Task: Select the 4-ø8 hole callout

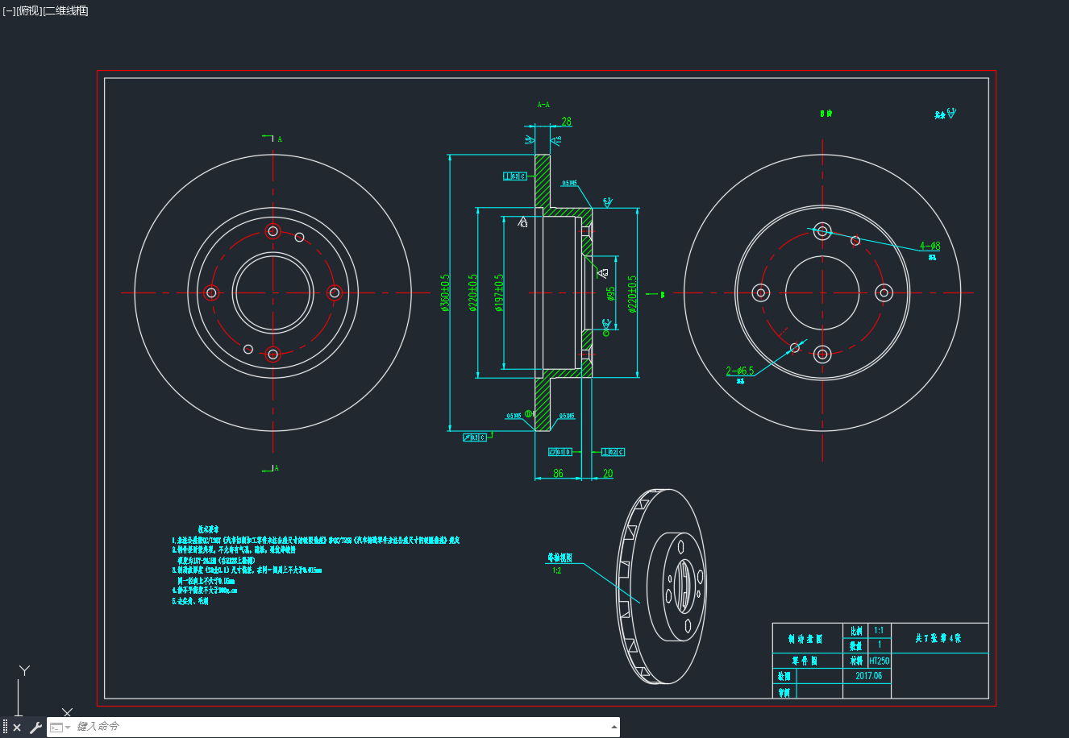Action: [930, 246]
